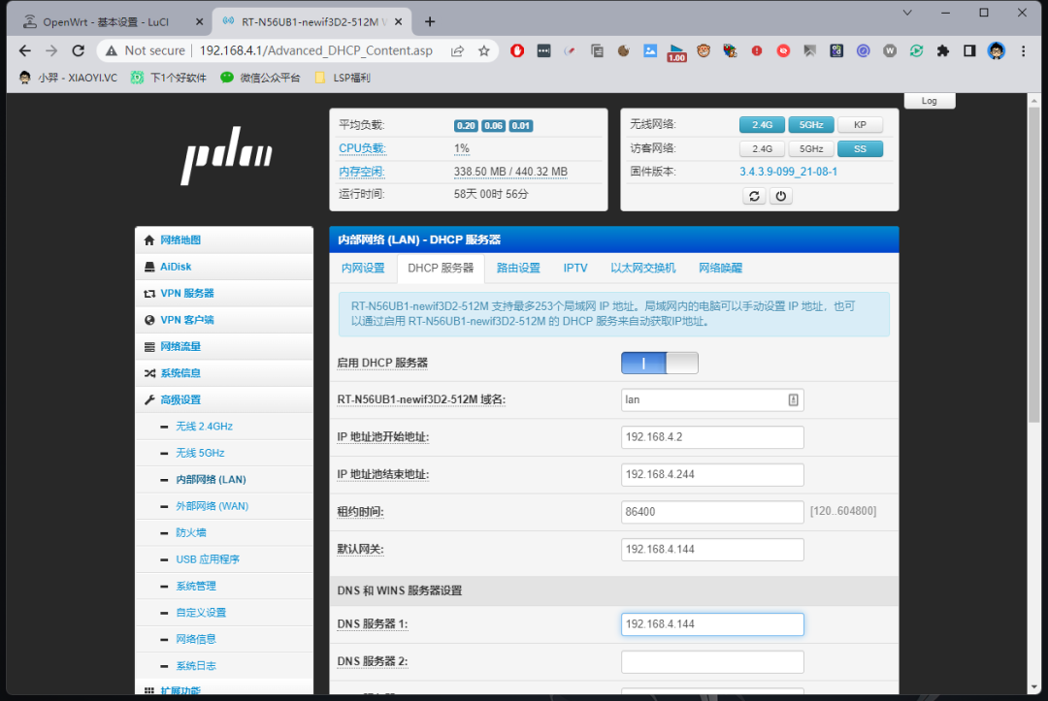Open AiDisk in sidebar
1048x701 pixels.
click(x=224, y=267)
